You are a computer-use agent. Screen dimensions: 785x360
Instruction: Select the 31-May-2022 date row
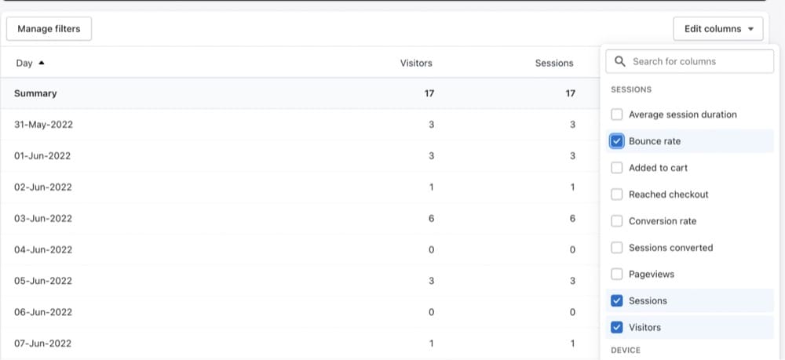click(43, 125)
